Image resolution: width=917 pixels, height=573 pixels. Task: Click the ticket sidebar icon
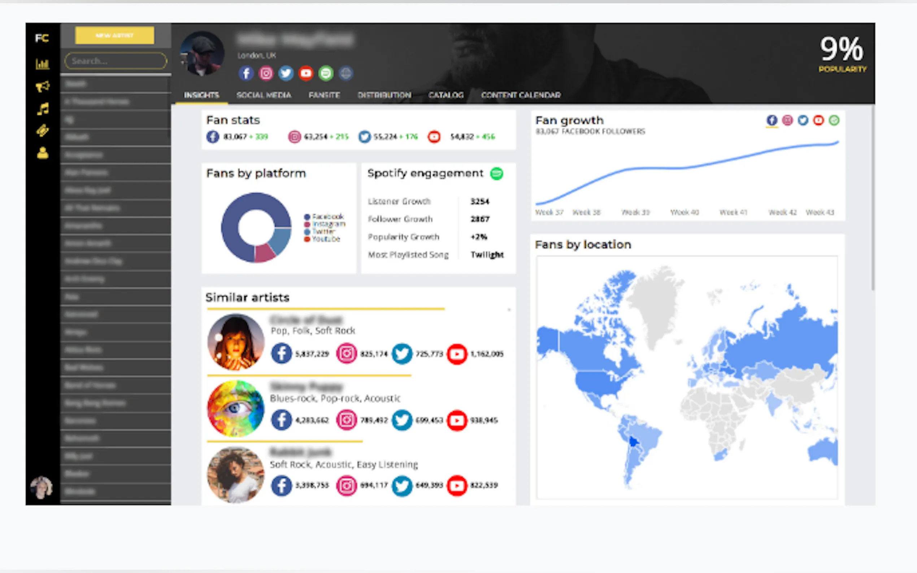click(43, 131)
